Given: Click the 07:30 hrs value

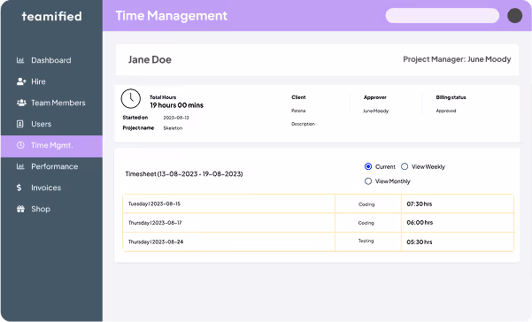Looking at the screenshot, I should coord(420,204).
